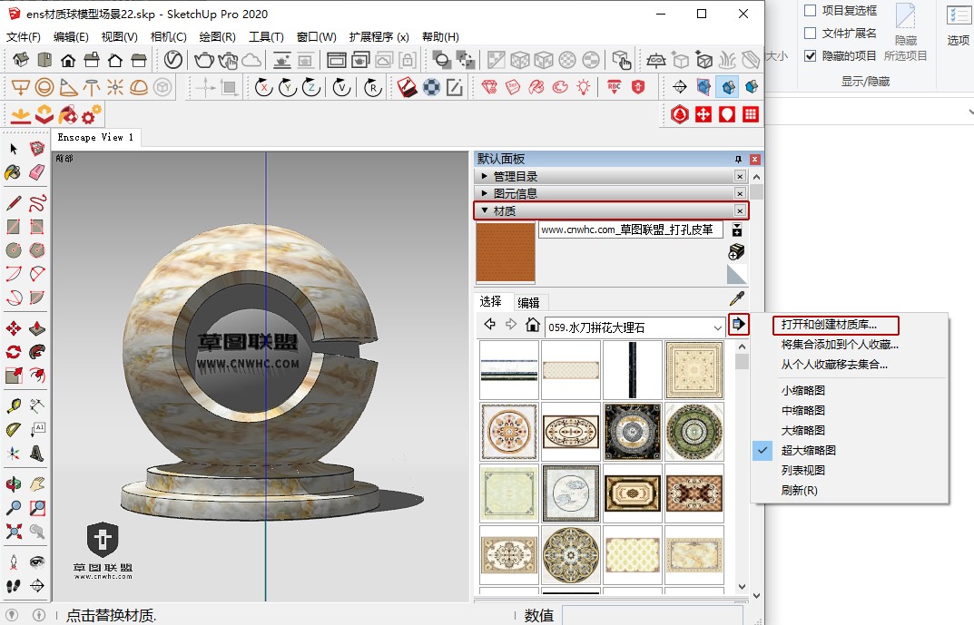Open the 扩展程序 (x) menu
This screenshot has height=625, width=974.
click(x=379, y=36)
